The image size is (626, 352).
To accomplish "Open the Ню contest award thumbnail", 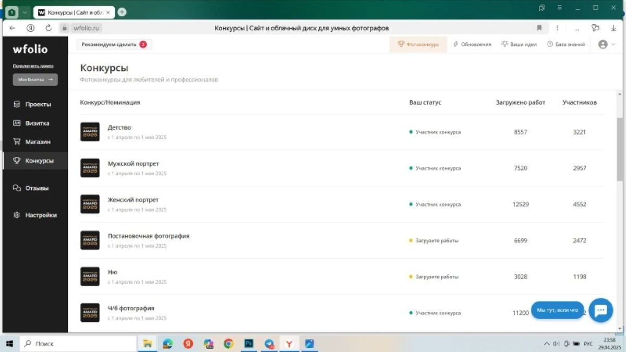I will coord(90,276).
